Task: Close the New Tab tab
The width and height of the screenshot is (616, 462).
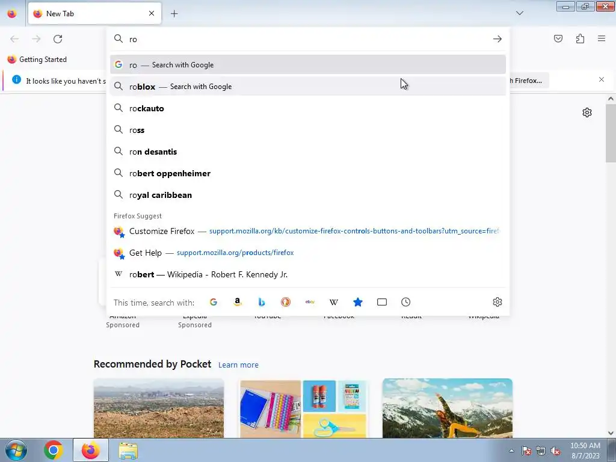Action: coord(152,13)
